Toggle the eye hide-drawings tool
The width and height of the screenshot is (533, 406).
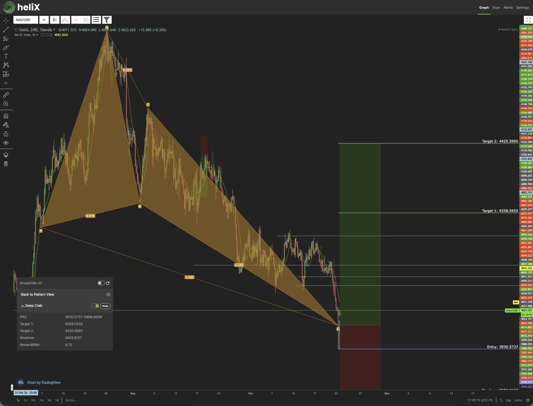(6, 143)
